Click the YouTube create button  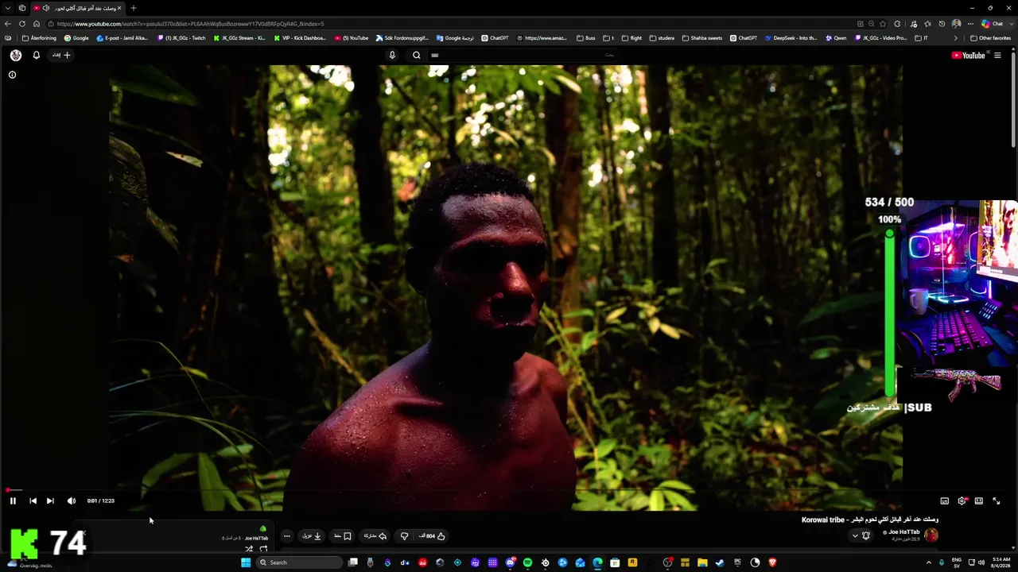click(x=61, y=56)
